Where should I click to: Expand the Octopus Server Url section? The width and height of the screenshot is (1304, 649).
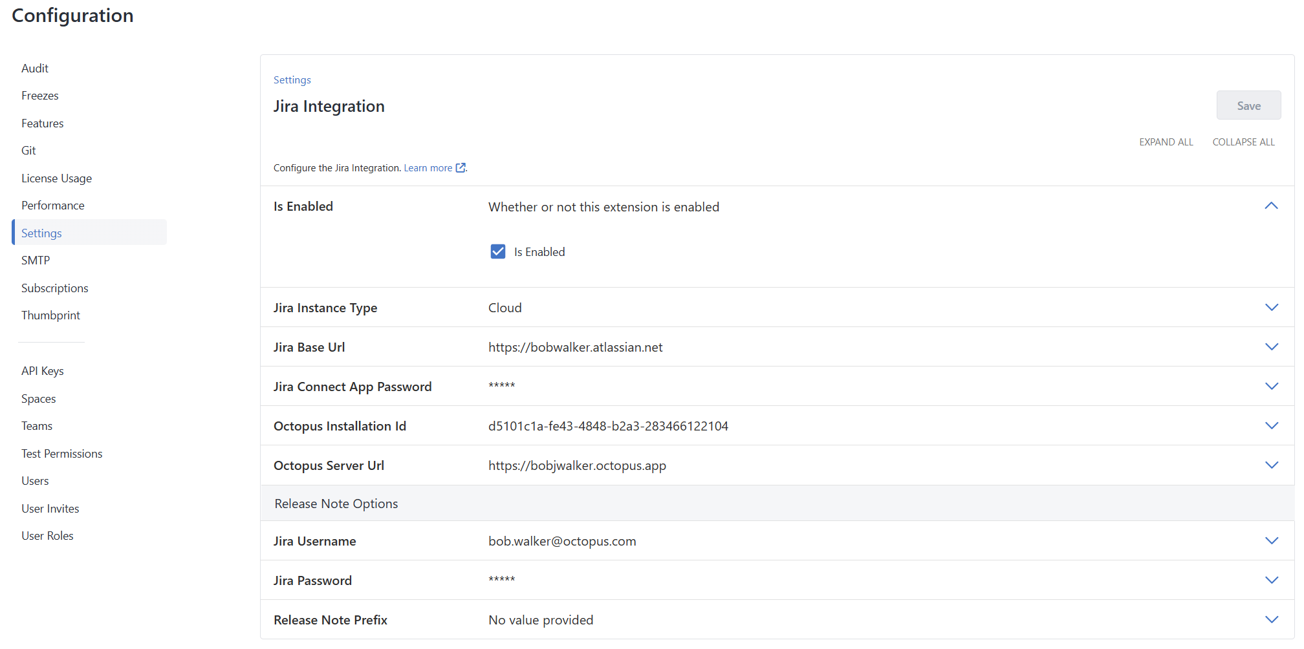pos(1272,465)
